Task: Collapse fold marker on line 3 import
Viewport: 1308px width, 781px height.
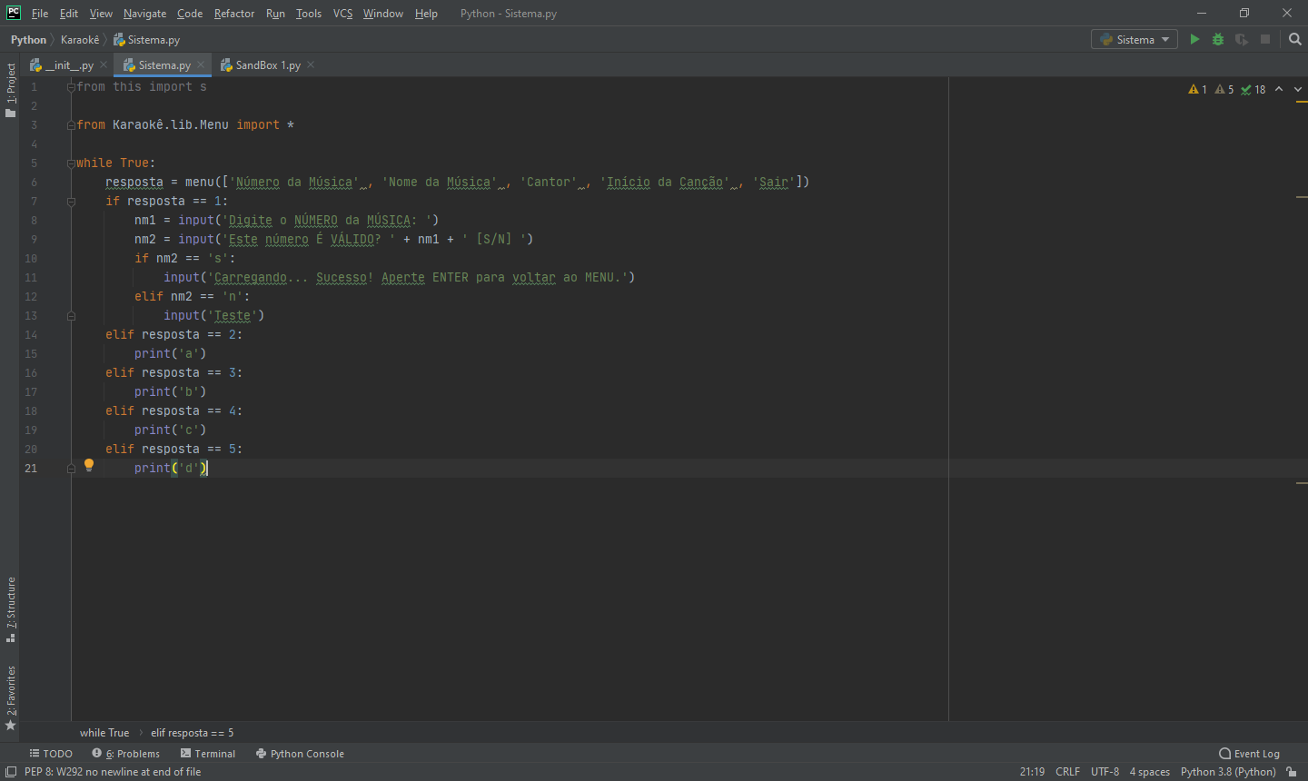Action: tap(71, 125)
